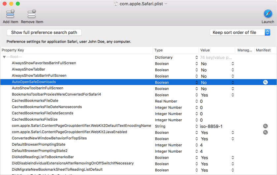Toggle value of DidDisableIndividualExtensionsAfterRemovingOnOffSwitchIfNecessary
The height and width of the screenshot is (175, 277).
coord(233,164)
